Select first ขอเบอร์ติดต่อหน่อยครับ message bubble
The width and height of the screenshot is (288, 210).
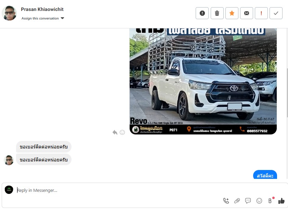pos(43,147)
